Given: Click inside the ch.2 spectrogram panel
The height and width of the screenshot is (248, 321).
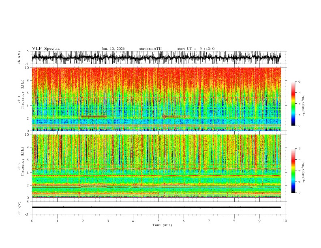Looking at the screenshot, I should click(156, 166).
